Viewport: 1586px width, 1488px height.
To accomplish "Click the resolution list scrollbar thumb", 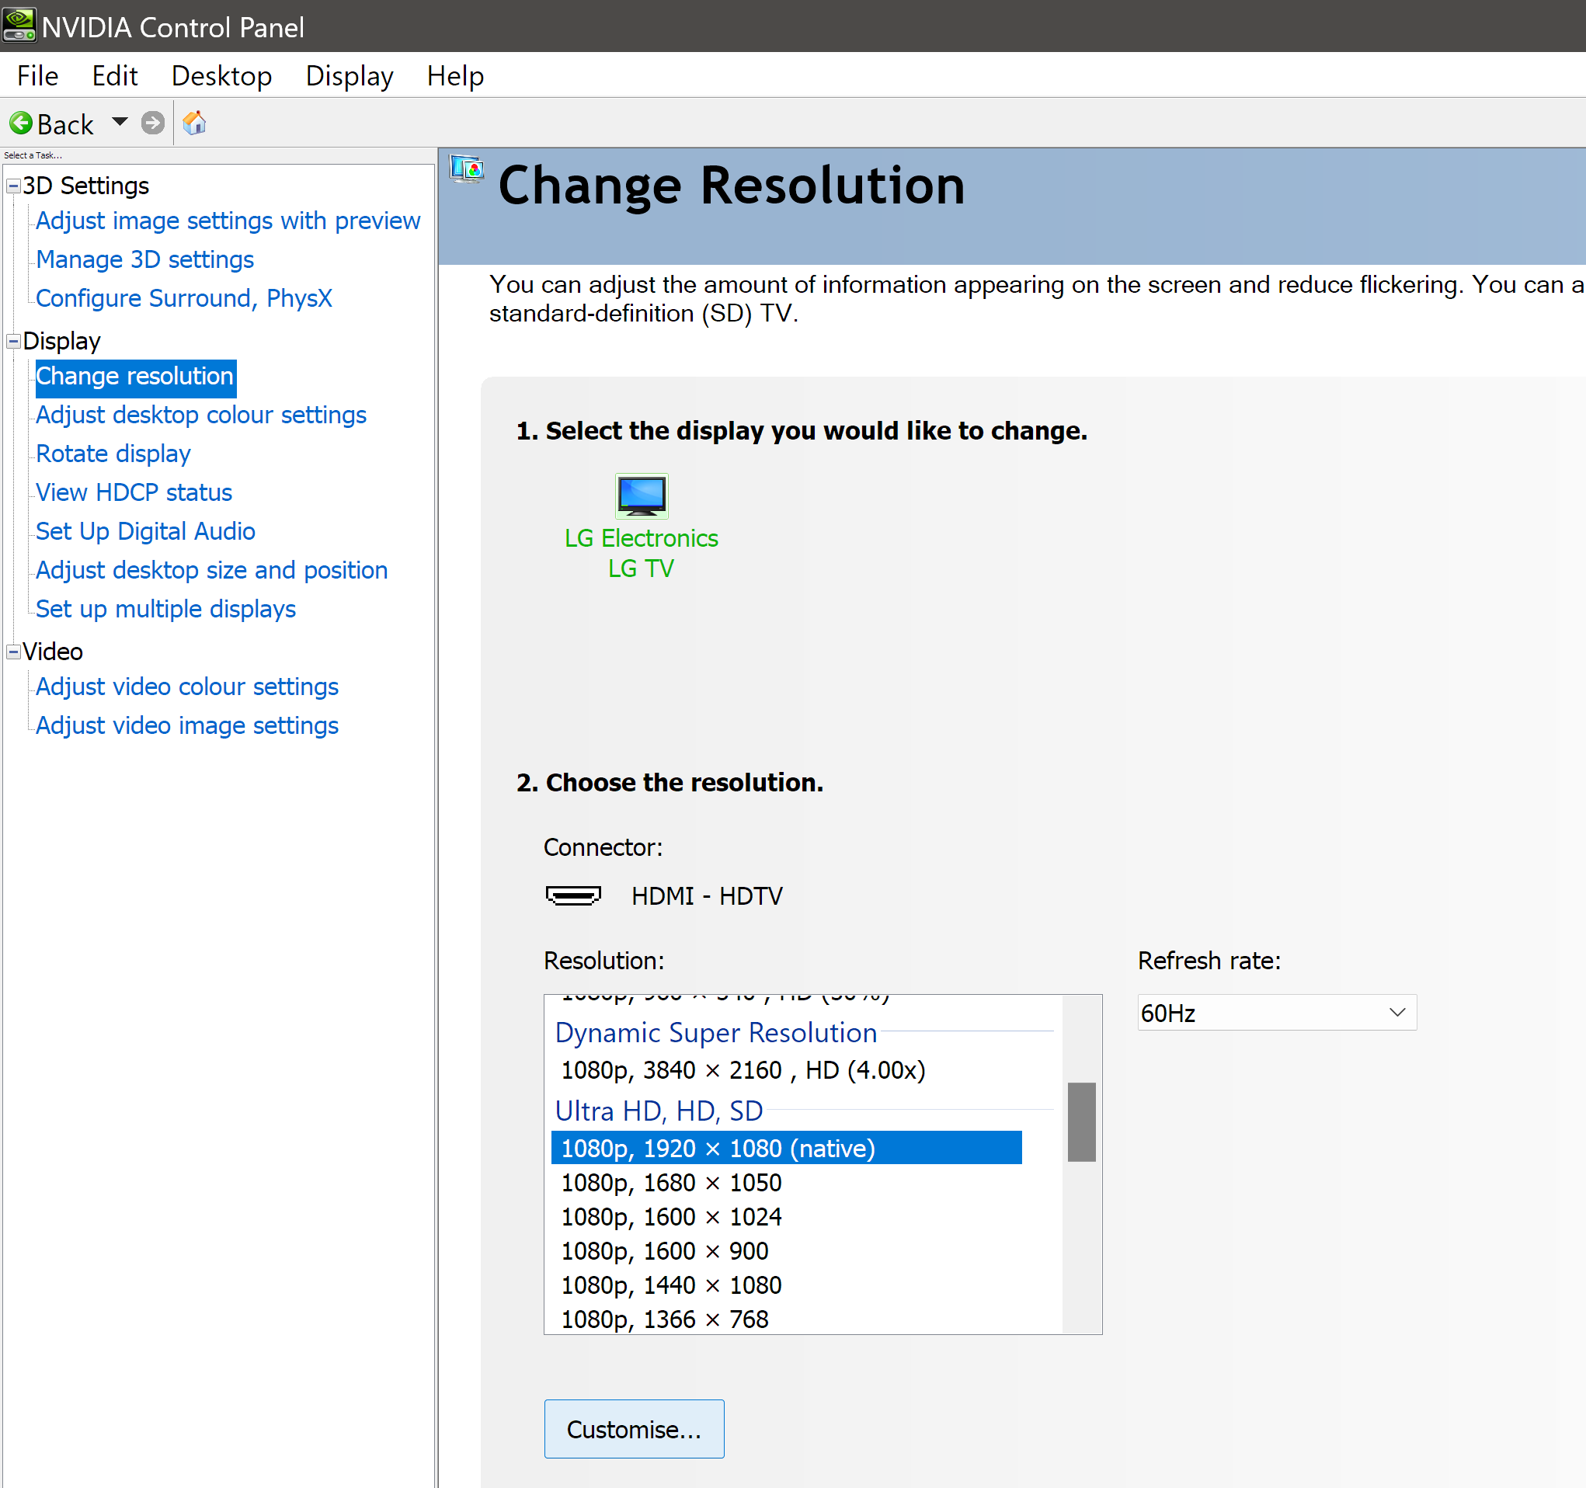I will (x=1082, y=1121).
